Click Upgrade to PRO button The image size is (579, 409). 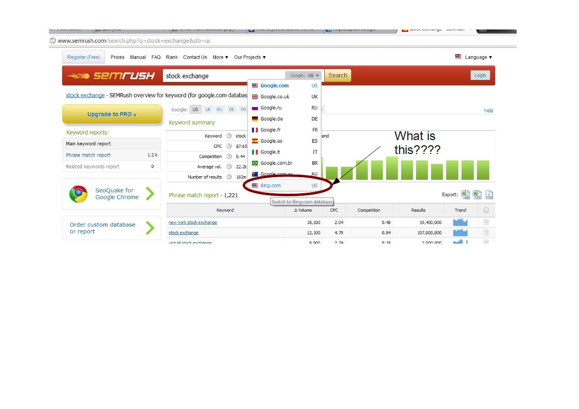[112, 114]
